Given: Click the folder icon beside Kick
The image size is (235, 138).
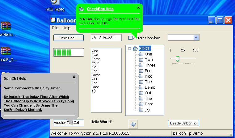Looking at the screenshot, I should [141, 76].
